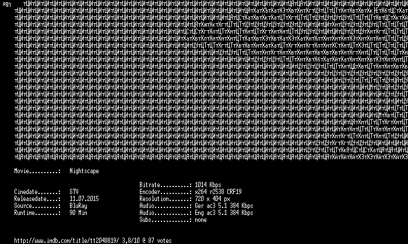The width and height of the screenshot is (408, 244).
Task: Open the imdb.com title link
Action: (x=66, y=241)
